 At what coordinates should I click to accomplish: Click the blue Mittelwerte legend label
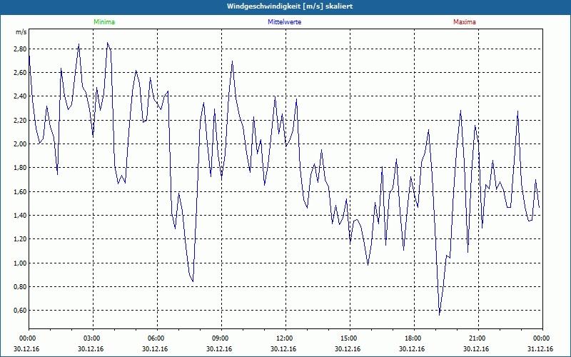click(x=284, y=22)
